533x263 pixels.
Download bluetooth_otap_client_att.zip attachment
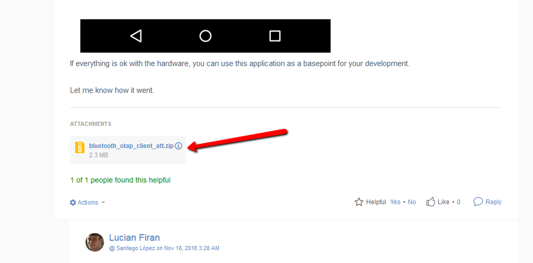pos(131,146)
